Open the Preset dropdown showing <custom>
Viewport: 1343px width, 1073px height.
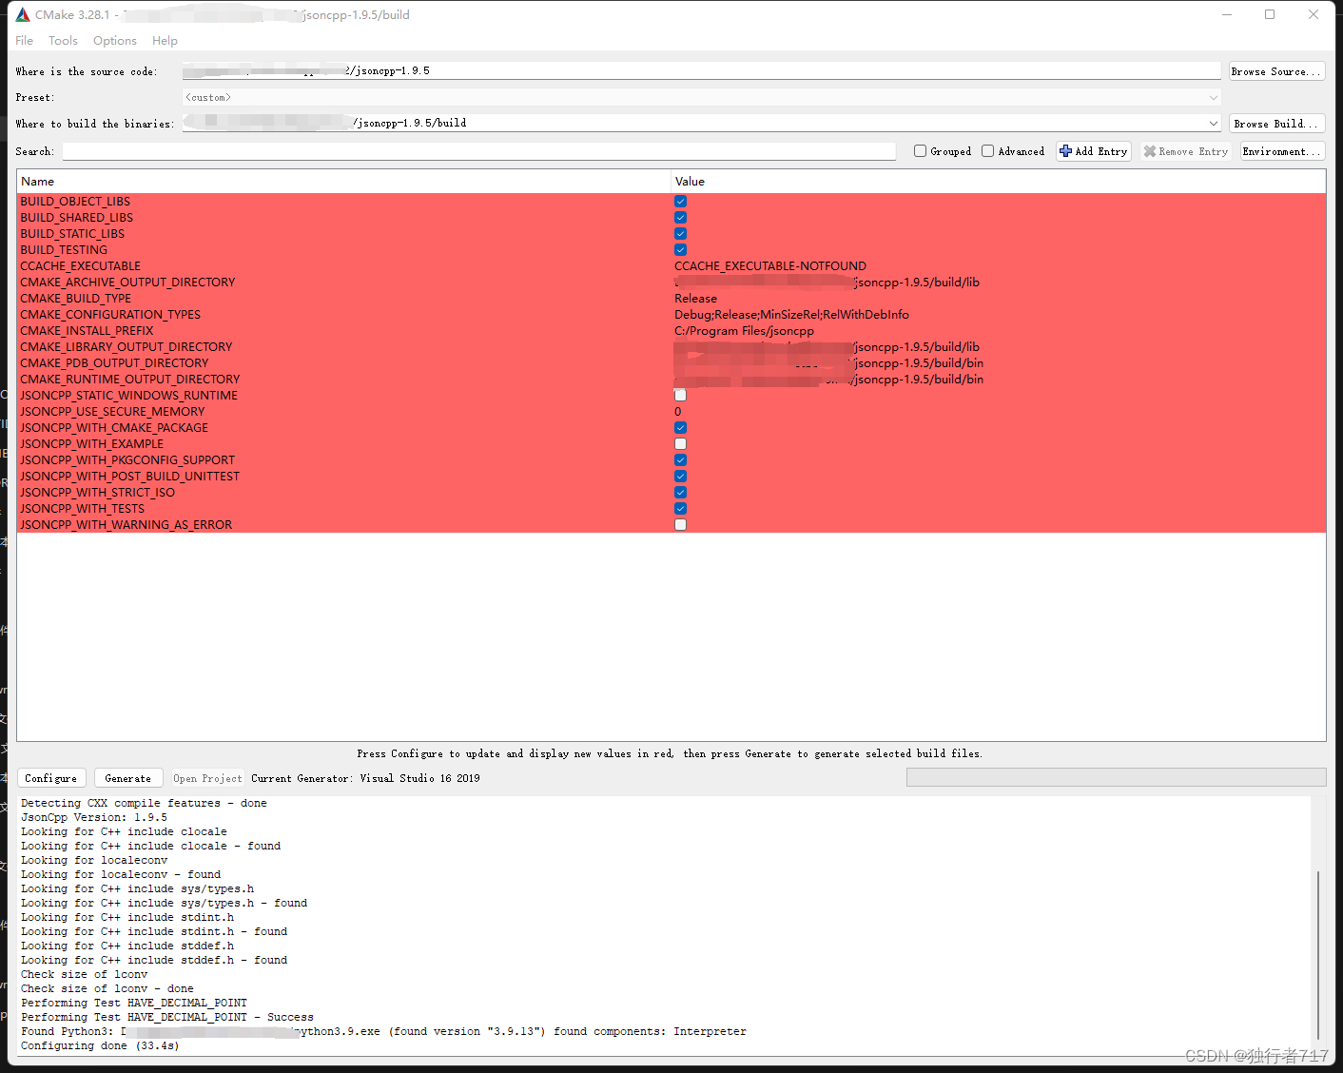1213,96
